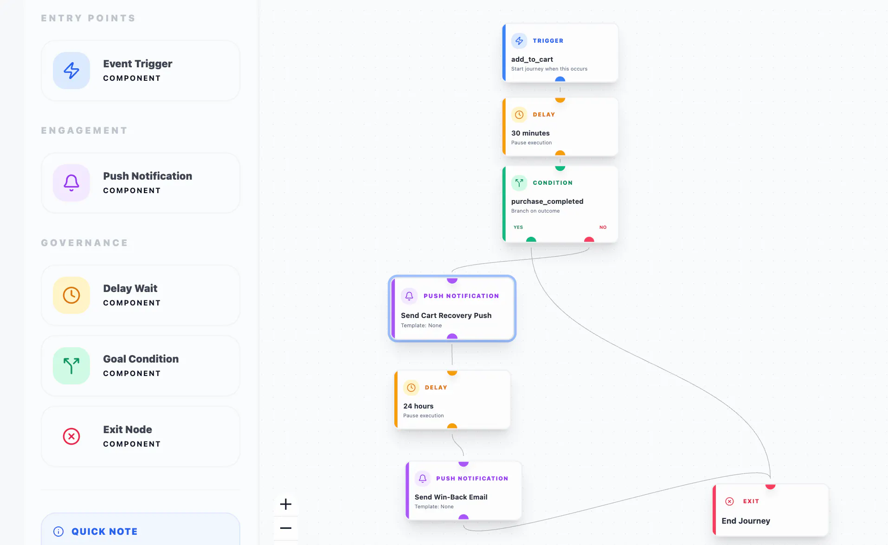Click 'Start journey when this occurs' text
The image size is (888, 545).
tap(549, 69)
